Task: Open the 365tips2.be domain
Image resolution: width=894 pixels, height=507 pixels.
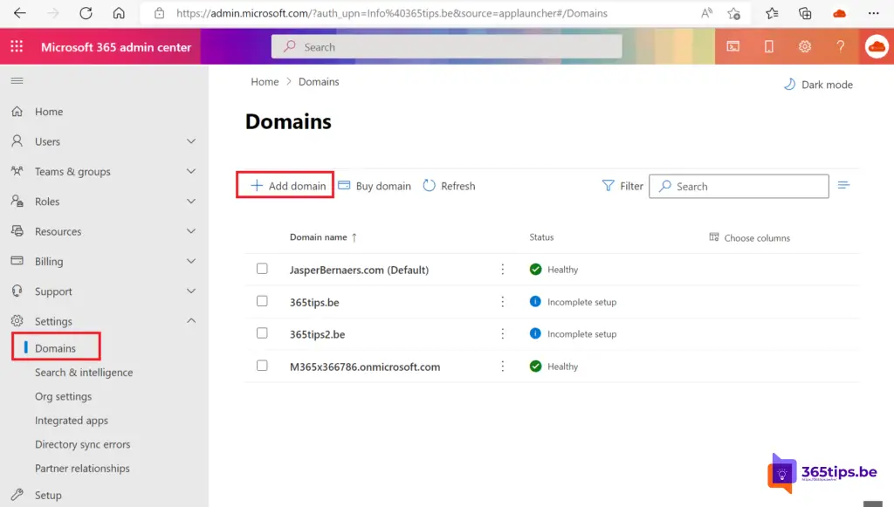Action: [317, 334]
